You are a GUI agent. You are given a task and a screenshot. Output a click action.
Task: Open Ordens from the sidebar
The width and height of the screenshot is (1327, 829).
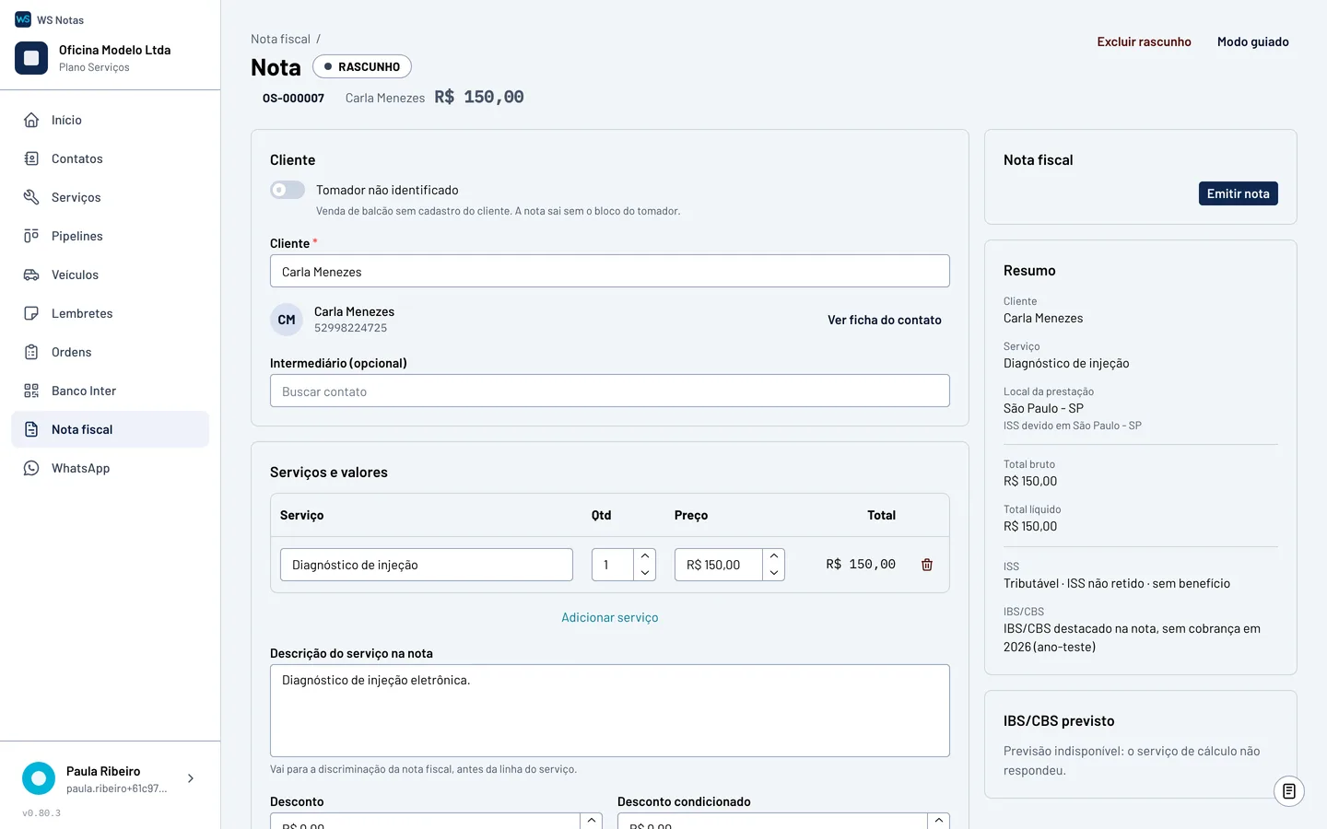(x=111, y=352)
